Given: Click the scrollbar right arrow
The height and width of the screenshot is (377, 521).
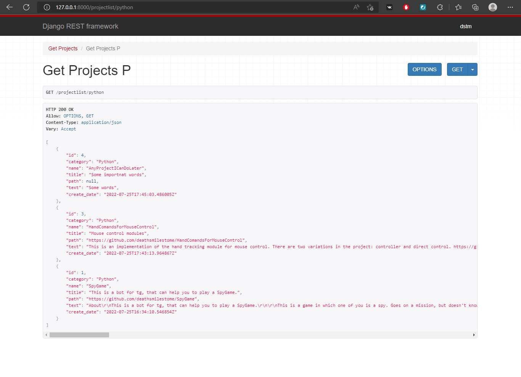Looking at the screenshot, I should click(474, 335).
